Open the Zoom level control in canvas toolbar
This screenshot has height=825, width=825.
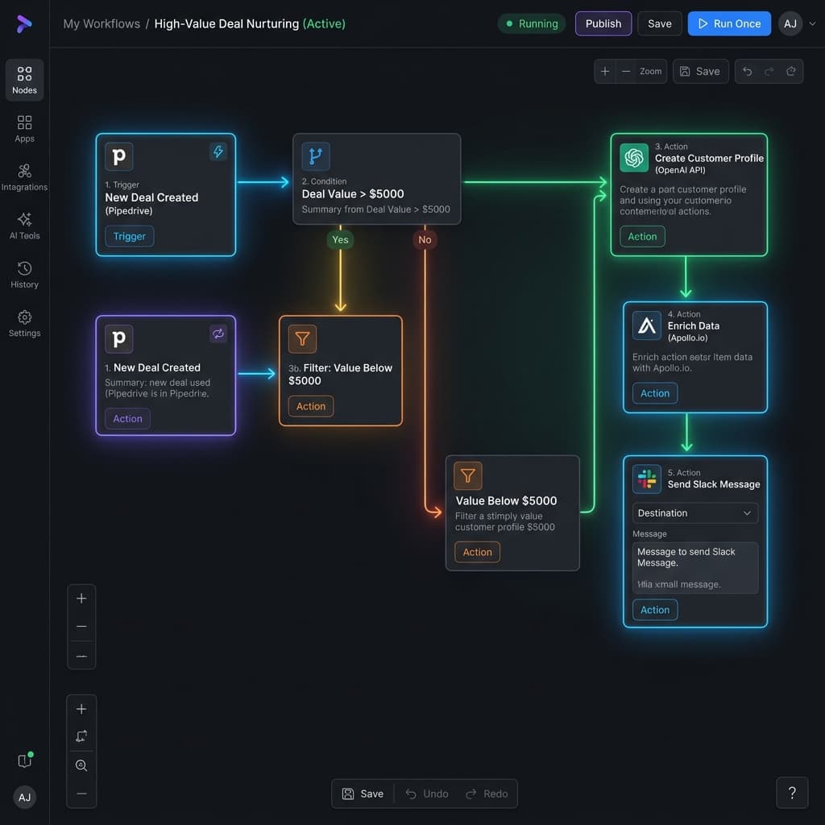tap(649, 71)
